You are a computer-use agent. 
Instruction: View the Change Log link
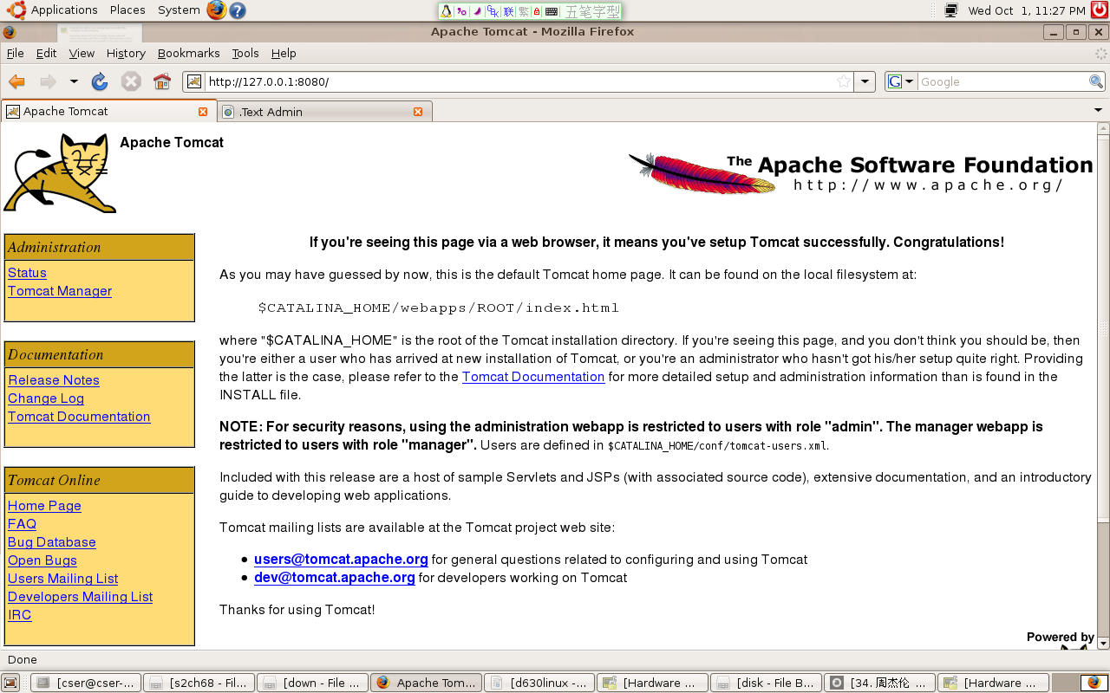46,398
